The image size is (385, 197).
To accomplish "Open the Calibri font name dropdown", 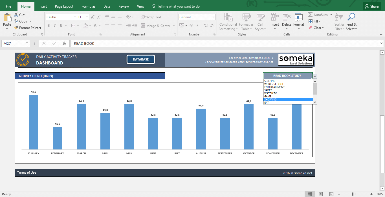I will (x=75, y=17).
